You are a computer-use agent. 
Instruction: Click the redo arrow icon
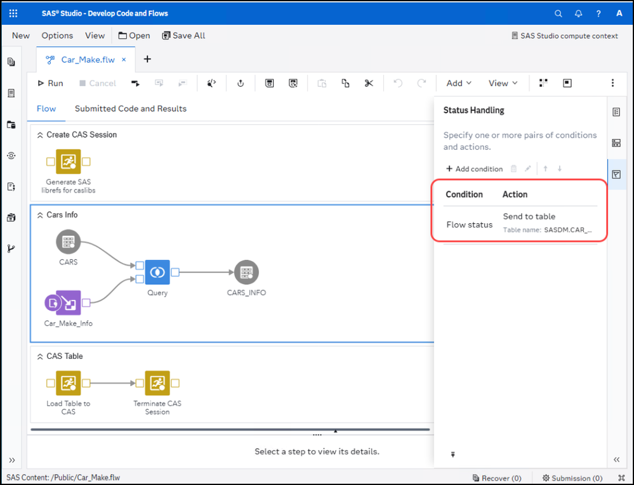click(x=422, y=83)
